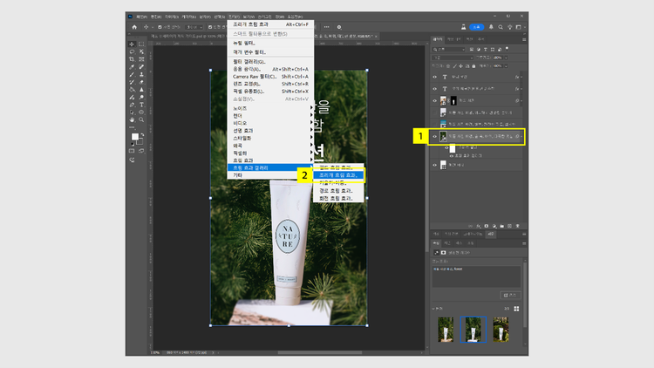The height and width of the screenshot is (368, 654).
Task: Open the three-dots more options in the options bar
Action: coord(327,27)
